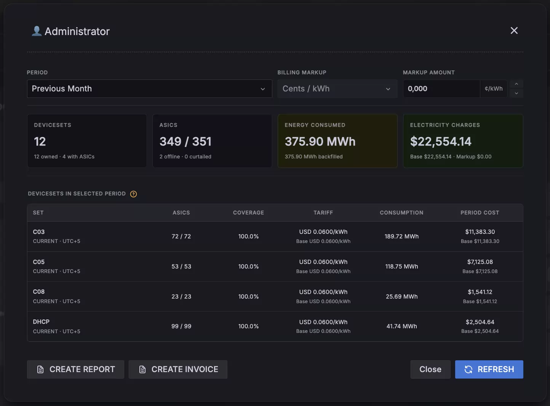Click the '2 offline · 0 curtailed' status text
The width and height of the screenshot is (550, 406).
click(185, 157)
